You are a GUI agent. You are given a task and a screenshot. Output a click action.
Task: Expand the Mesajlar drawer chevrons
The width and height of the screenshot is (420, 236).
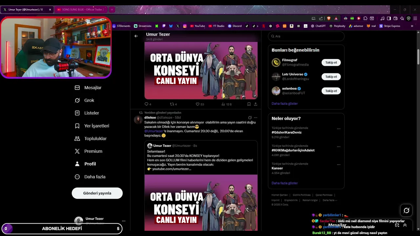405,225
